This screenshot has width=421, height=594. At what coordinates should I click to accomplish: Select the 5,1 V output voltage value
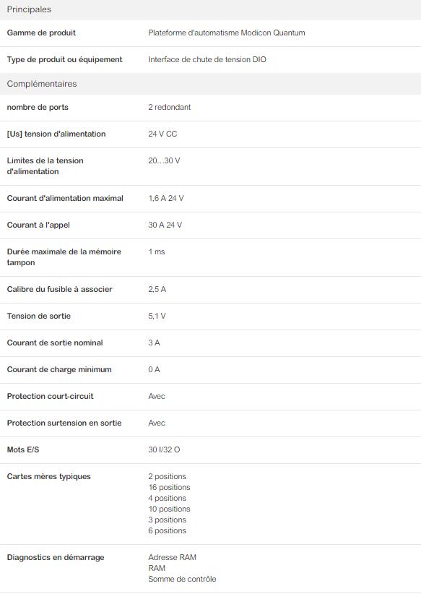click(157, 316)
